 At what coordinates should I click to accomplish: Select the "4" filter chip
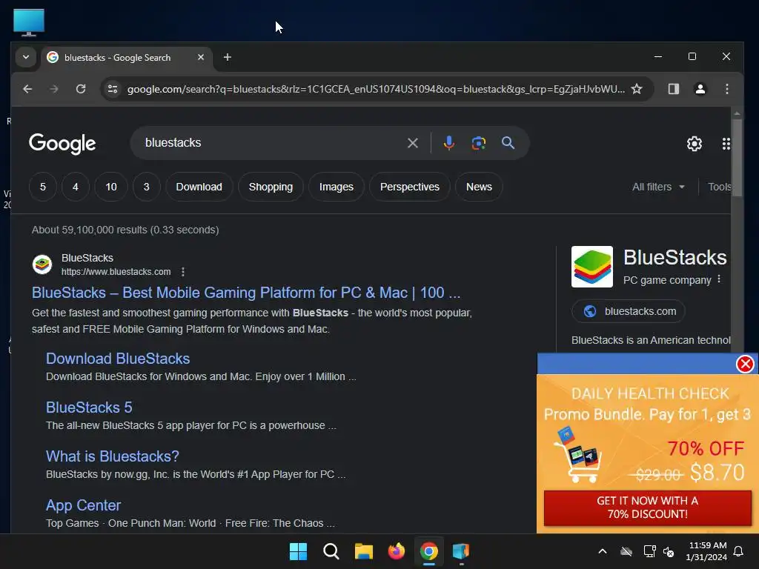76,187
